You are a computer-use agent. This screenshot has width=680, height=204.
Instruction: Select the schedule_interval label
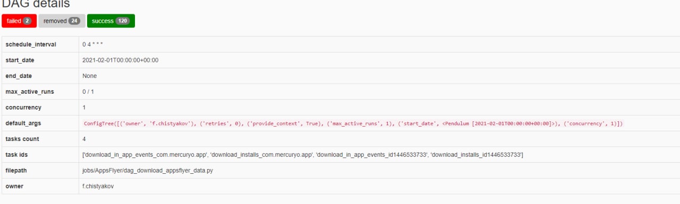pos(31,45)
